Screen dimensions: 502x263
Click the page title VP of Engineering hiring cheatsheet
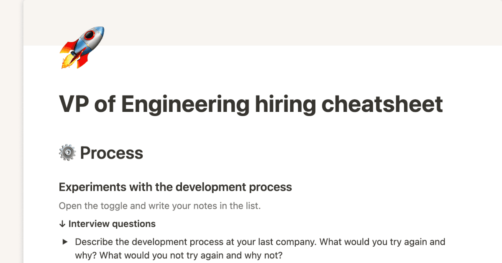click(251, 104)
